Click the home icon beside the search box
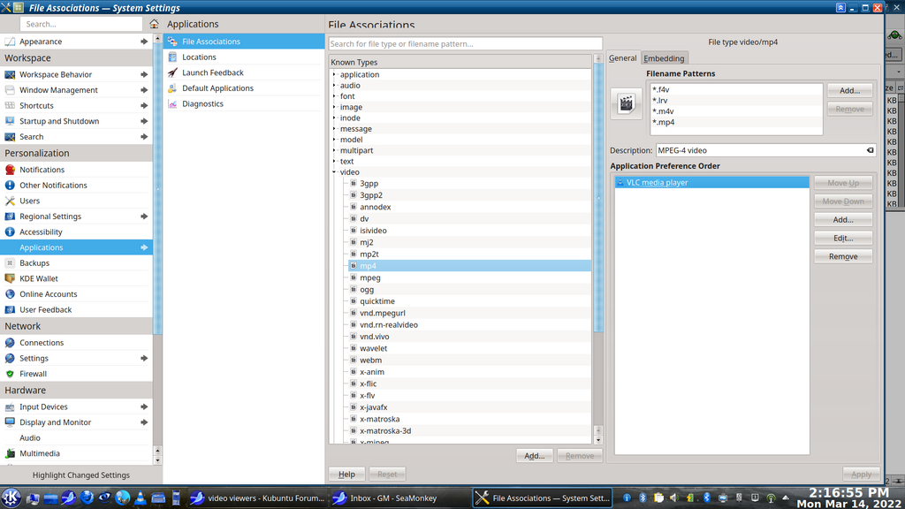Screen dimensions: 905x509 click(154, 24)
